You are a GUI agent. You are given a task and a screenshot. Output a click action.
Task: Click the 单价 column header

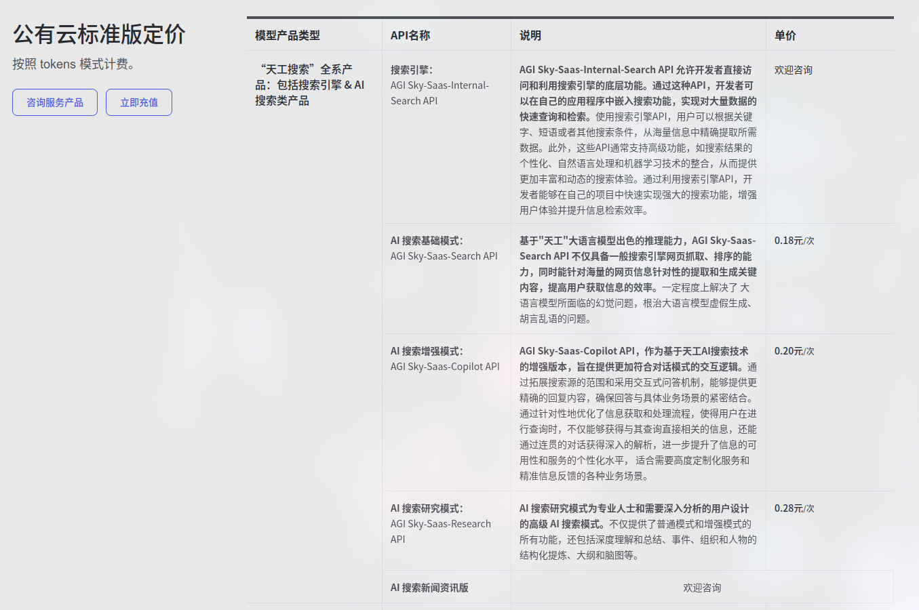coord(785,35)
